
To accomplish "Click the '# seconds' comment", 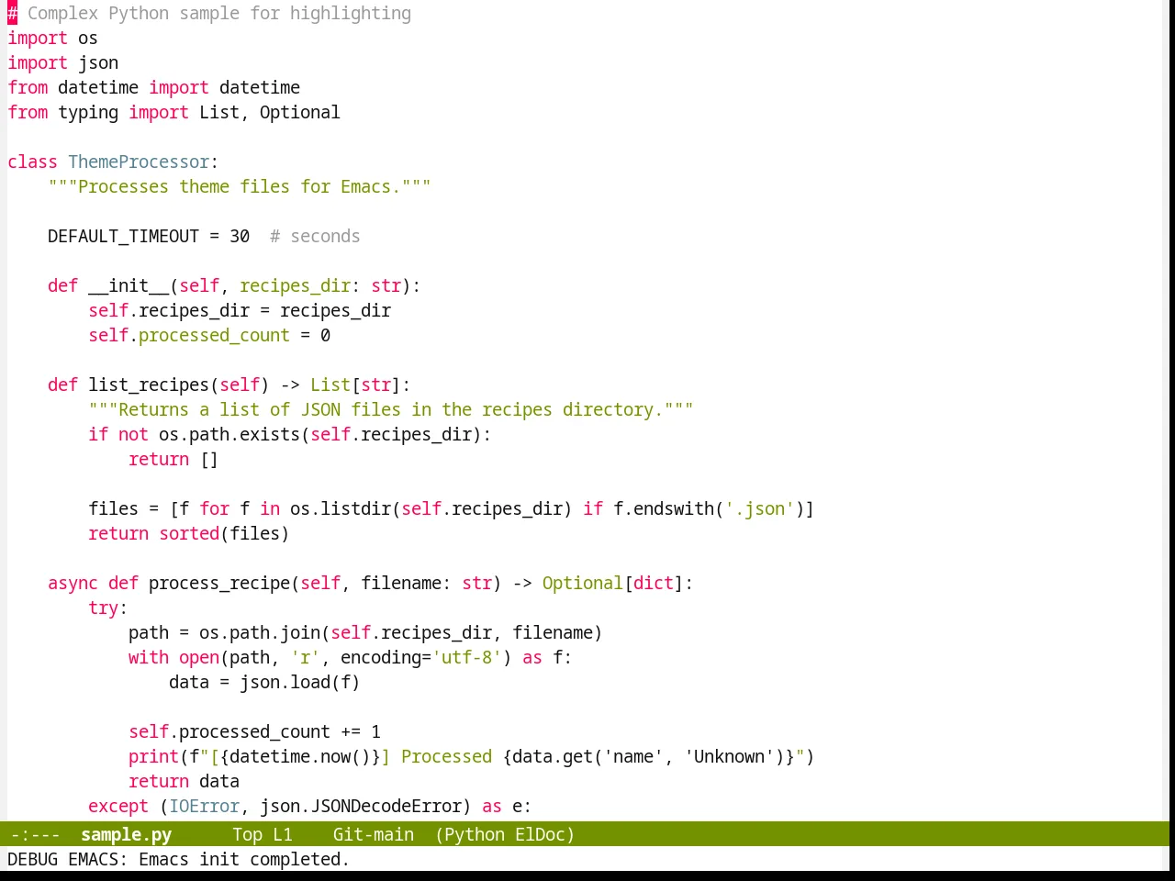I will 315,236.
